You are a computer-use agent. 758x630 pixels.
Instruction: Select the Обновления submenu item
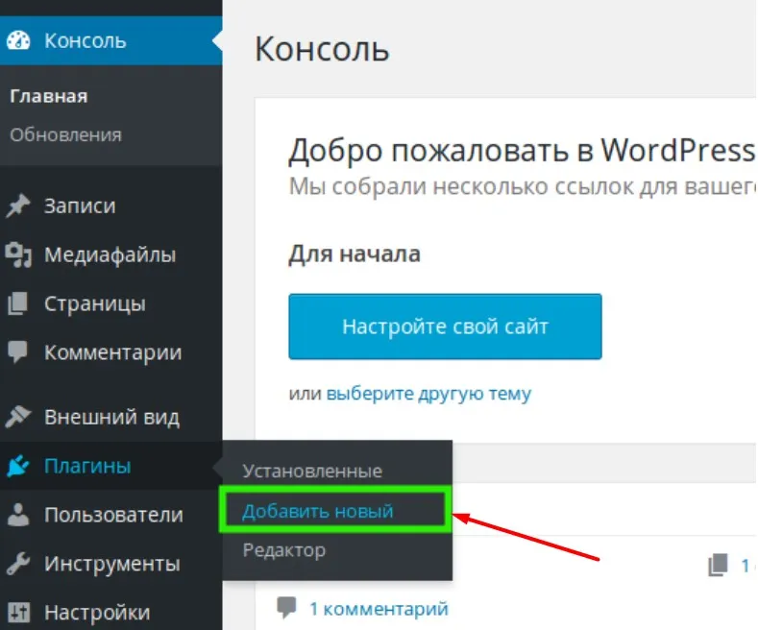tap(65, 134)
